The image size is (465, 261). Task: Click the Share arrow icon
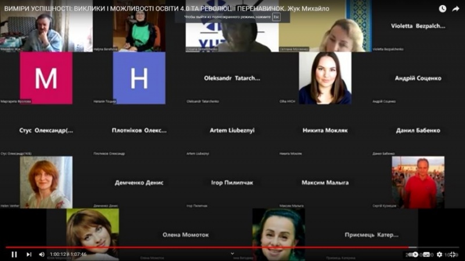click(456, 9)
